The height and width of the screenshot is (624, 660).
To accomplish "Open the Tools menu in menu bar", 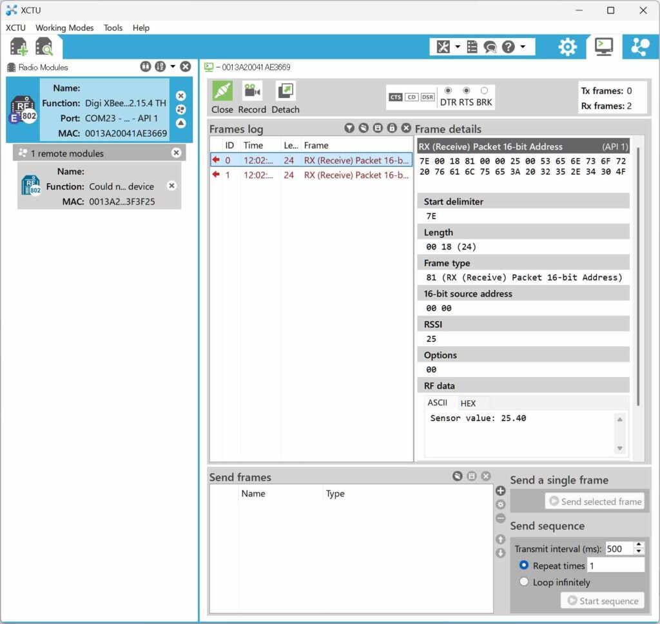I will [x=113, y=28].
